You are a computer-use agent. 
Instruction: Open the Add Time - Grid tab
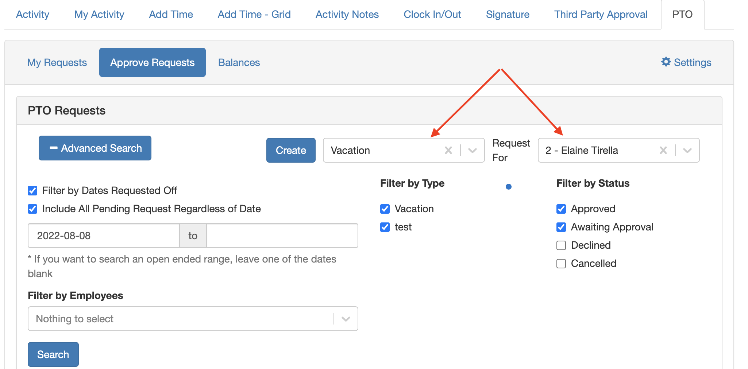254,14
